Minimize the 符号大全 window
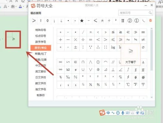The height and width of the screenshot is (123, 163). (x=146, y=5)
